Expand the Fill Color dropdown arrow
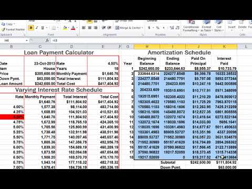 click(x=68, y=28)
